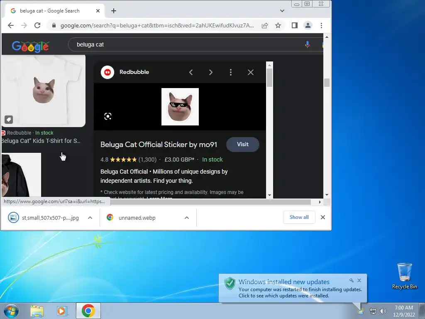Image resolution: width=425 pixels, height=319 pixels.
Task: Open the black hoodie thumbnail
Action: tap(21, 175)
